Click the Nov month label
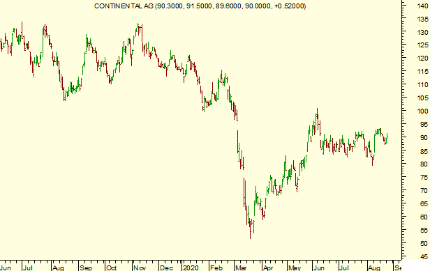The image size is (430, 271). (140, 268)
